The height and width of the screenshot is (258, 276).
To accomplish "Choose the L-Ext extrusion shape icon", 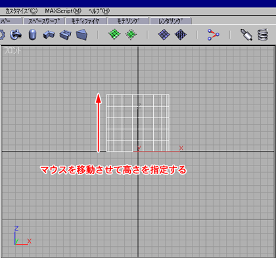I will tap(49, 35).
